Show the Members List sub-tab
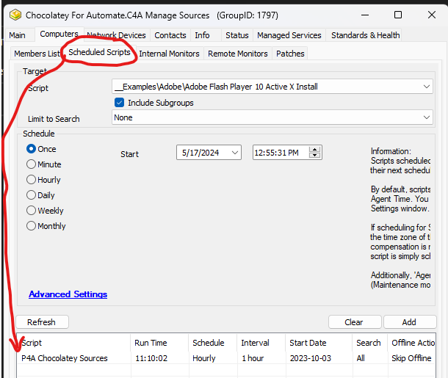Screen dimensions: 448x378 click(x=37, y=54)
